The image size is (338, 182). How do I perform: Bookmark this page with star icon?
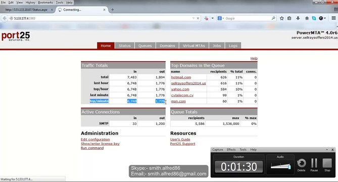point(281,18)
